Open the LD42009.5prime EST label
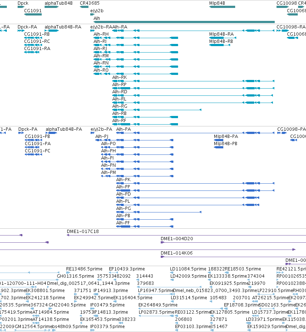 click(x=188, y=276)
